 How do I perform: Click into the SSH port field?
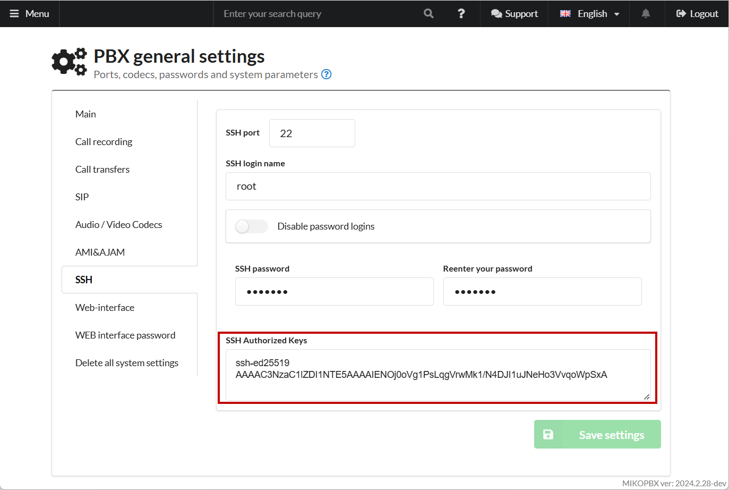pos(312,133)
